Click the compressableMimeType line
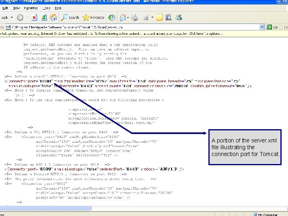This screenshot has height=216, width=288. (112, 123)
